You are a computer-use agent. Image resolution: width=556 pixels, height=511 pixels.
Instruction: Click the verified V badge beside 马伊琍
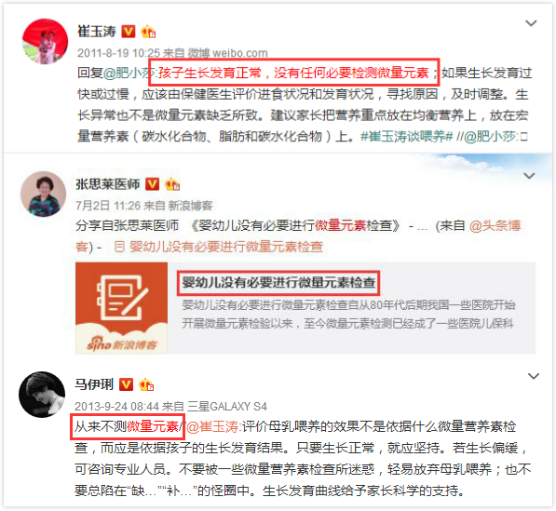coord(126,384)
